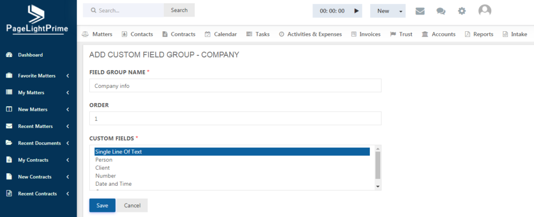Click the Trust flag icon

pos(393,34)
